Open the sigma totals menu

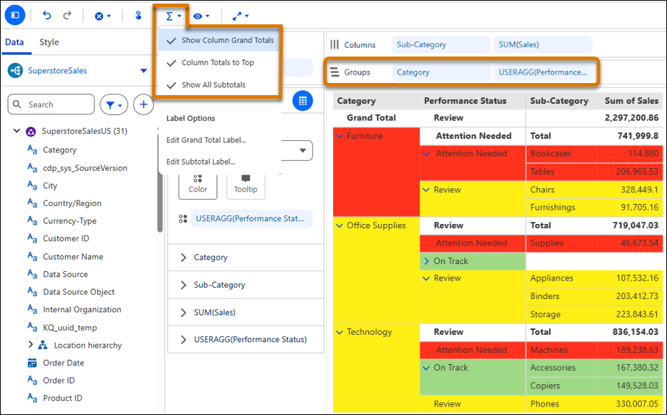[173, 16]
